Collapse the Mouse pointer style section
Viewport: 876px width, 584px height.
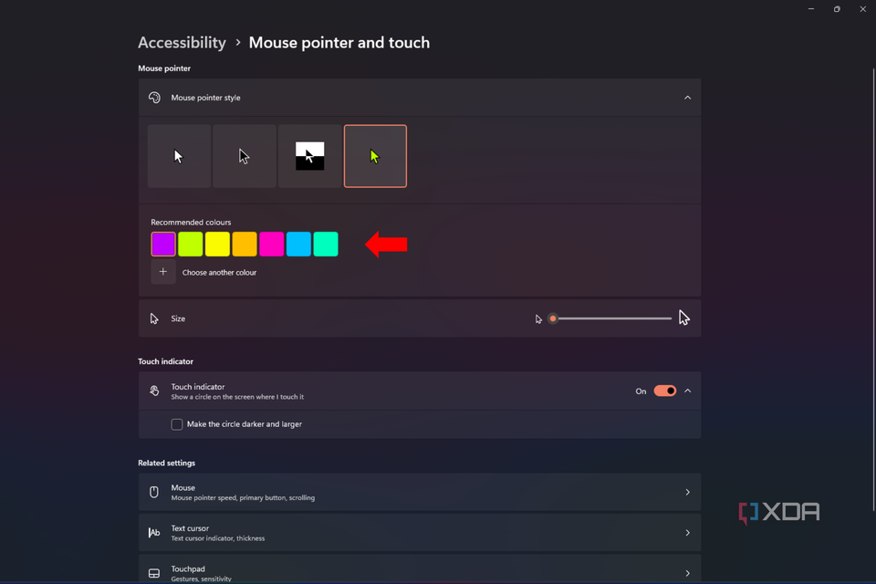coord(687,98)
